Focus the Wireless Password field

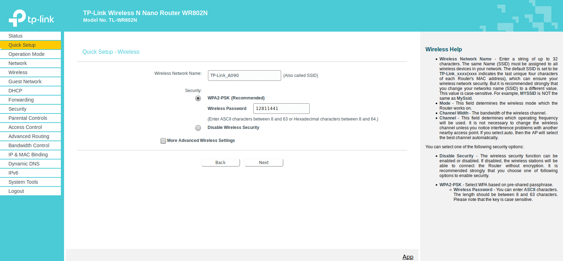(281, 109)
